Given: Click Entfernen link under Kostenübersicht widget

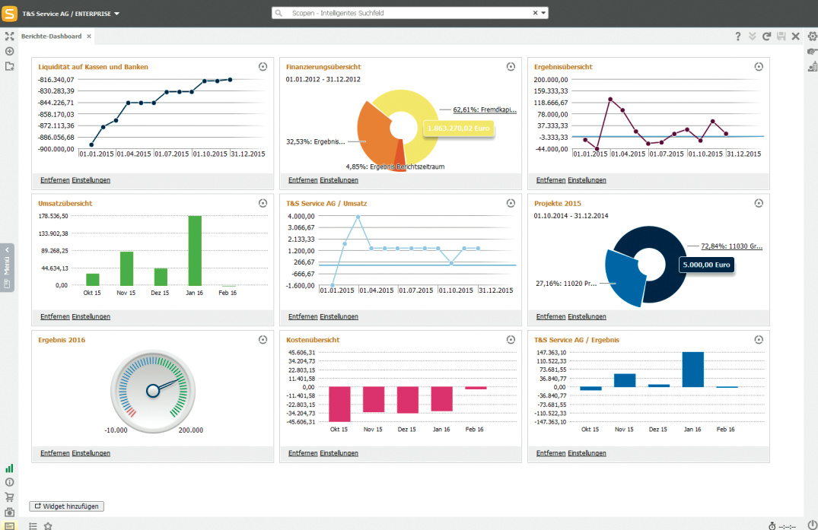Looking at the screenshot, I should tap(303, 453).
